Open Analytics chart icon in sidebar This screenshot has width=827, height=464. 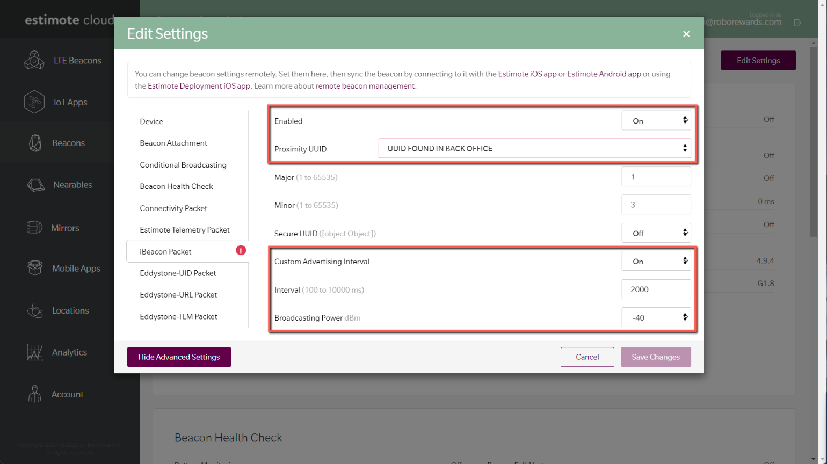35,352
